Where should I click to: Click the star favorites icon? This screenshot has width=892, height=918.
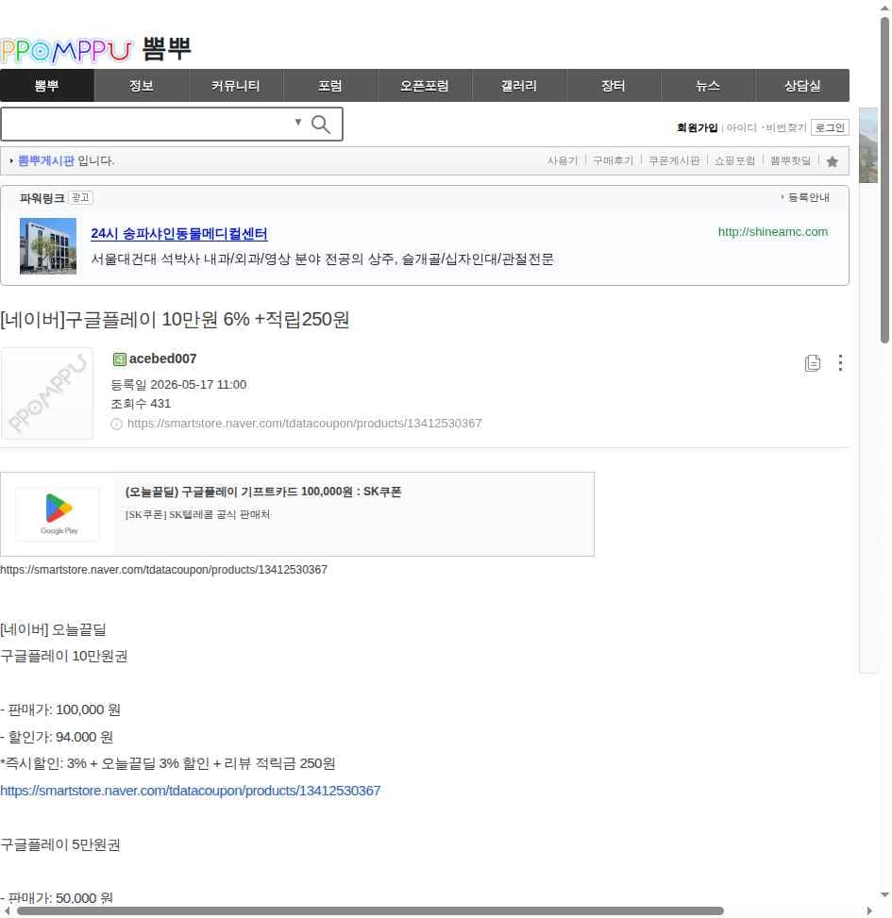832,161
